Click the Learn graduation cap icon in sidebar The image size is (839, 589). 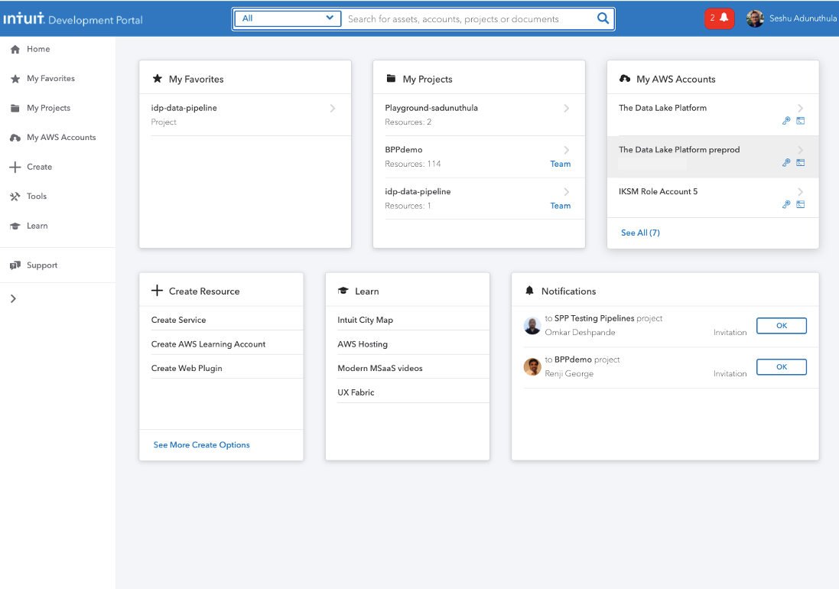[15, 226]
